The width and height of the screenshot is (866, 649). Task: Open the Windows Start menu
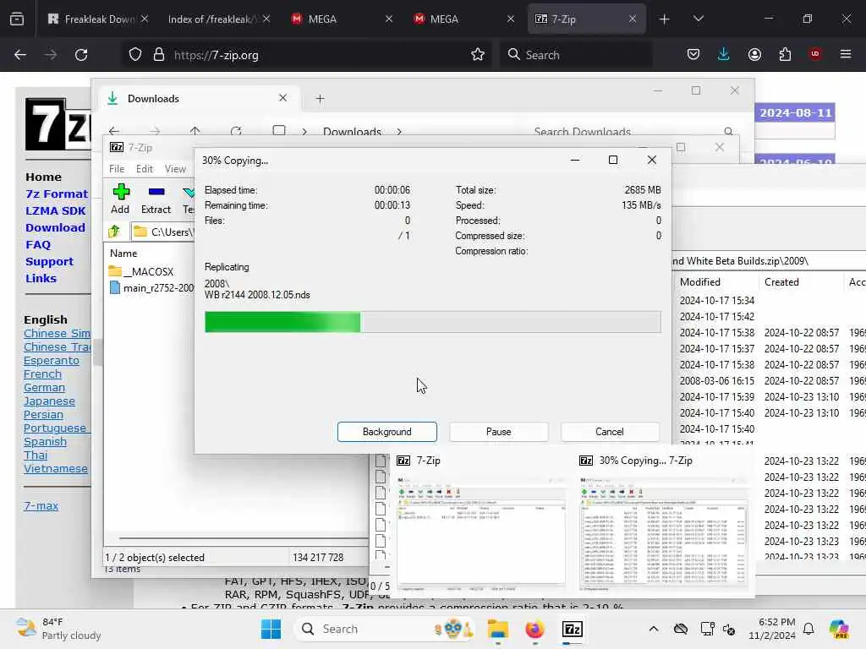pos(271,629)
